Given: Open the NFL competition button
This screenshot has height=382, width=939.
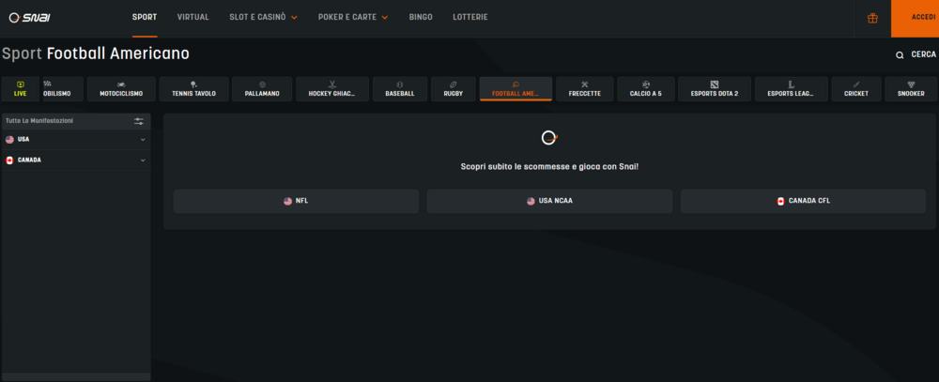Looking at the screenshot, I should click(x=296, y=201).
